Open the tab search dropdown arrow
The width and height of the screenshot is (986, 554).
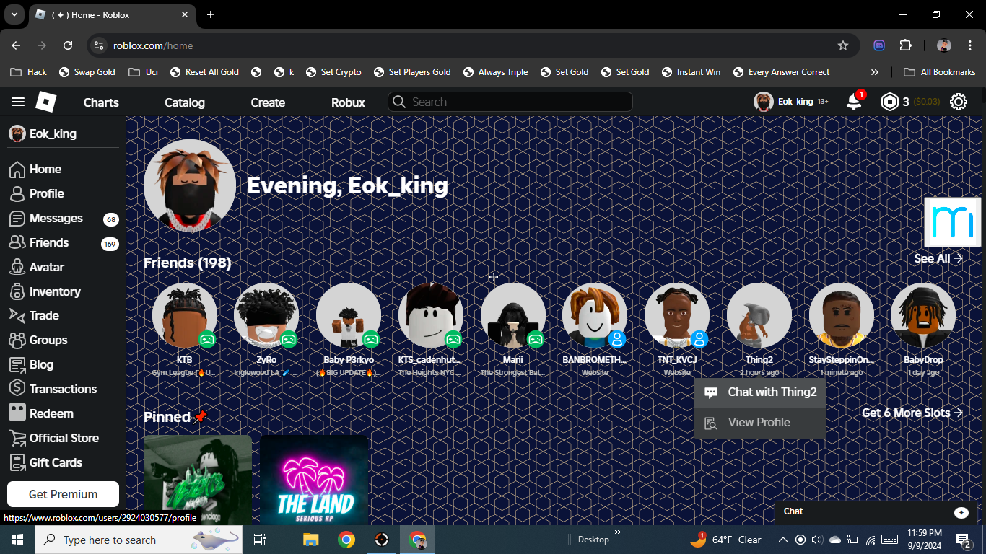pos(14,14)
